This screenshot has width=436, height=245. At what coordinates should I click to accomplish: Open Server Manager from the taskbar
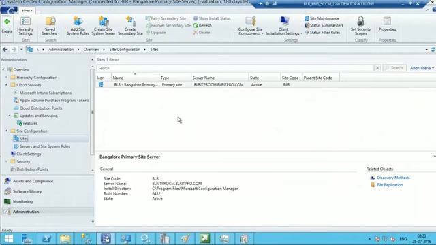click(27, 239)
